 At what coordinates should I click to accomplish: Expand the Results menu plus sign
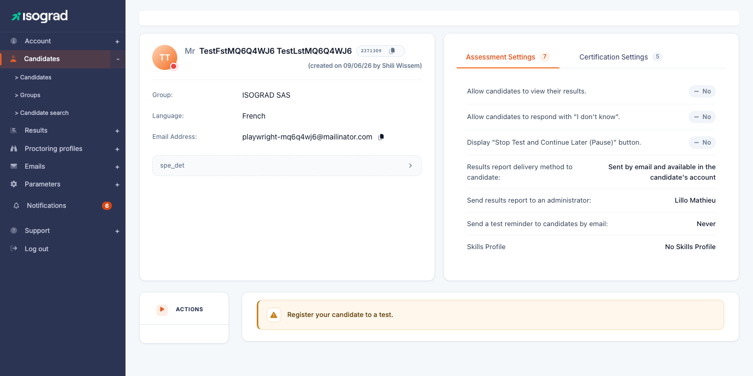click(117, 131)
